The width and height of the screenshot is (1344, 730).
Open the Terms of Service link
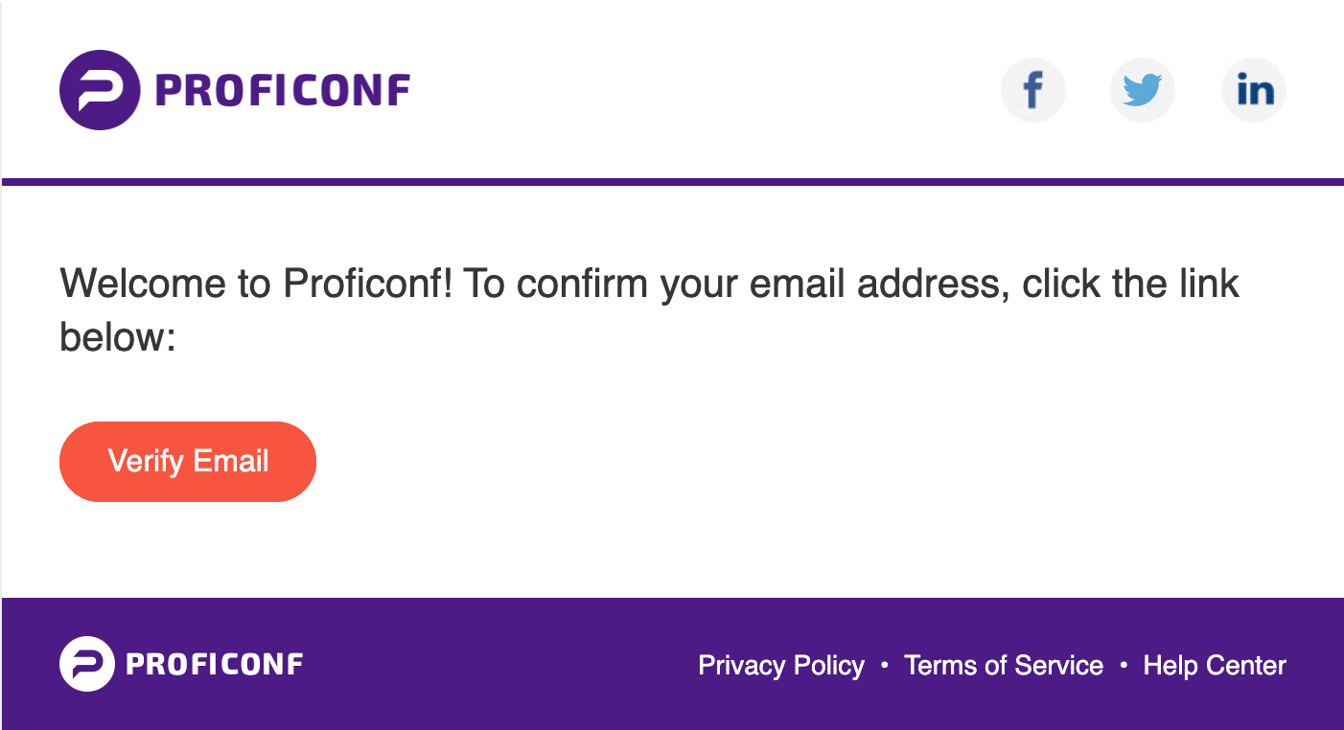pos(1004,665)
